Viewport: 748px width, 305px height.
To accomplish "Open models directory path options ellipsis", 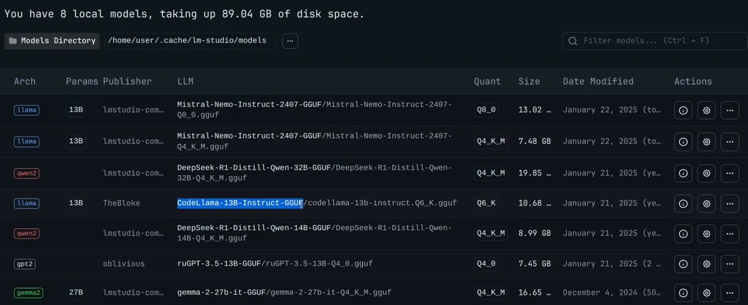I will tap(290, 41).
